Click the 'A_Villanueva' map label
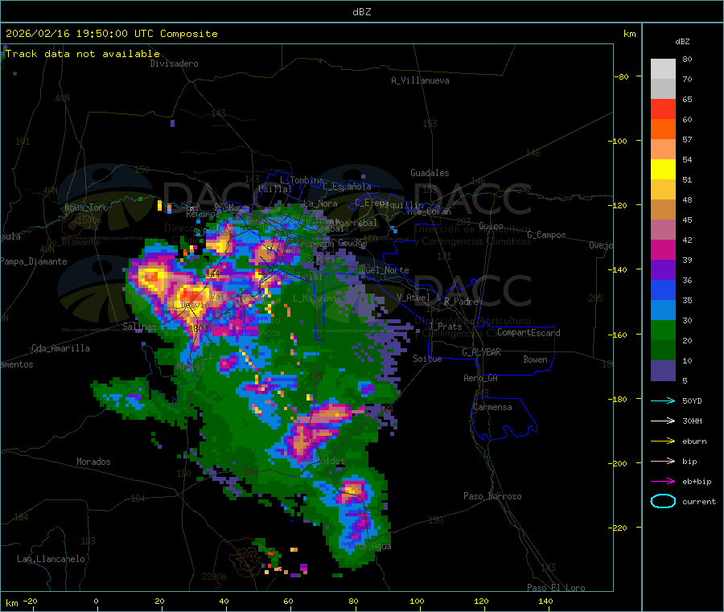Screen dimensions: 724x612 pyautogui.click(x=420, y=80)
